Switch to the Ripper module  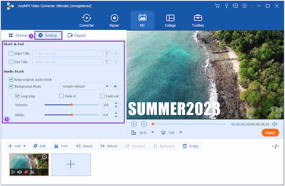[114, 20]
